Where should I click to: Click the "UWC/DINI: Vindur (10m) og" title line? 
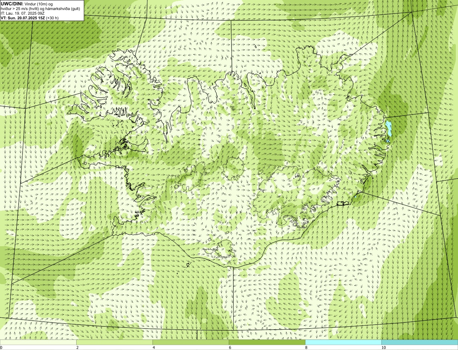click(27, 4)
